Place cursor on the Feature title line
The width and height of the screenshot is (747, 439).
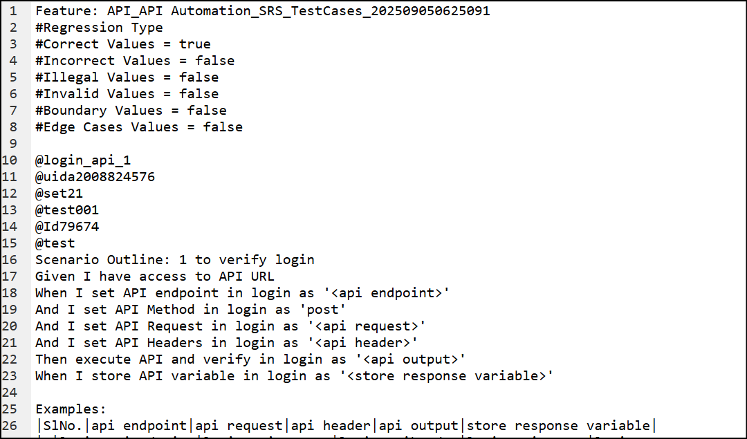tap(263, 11)
